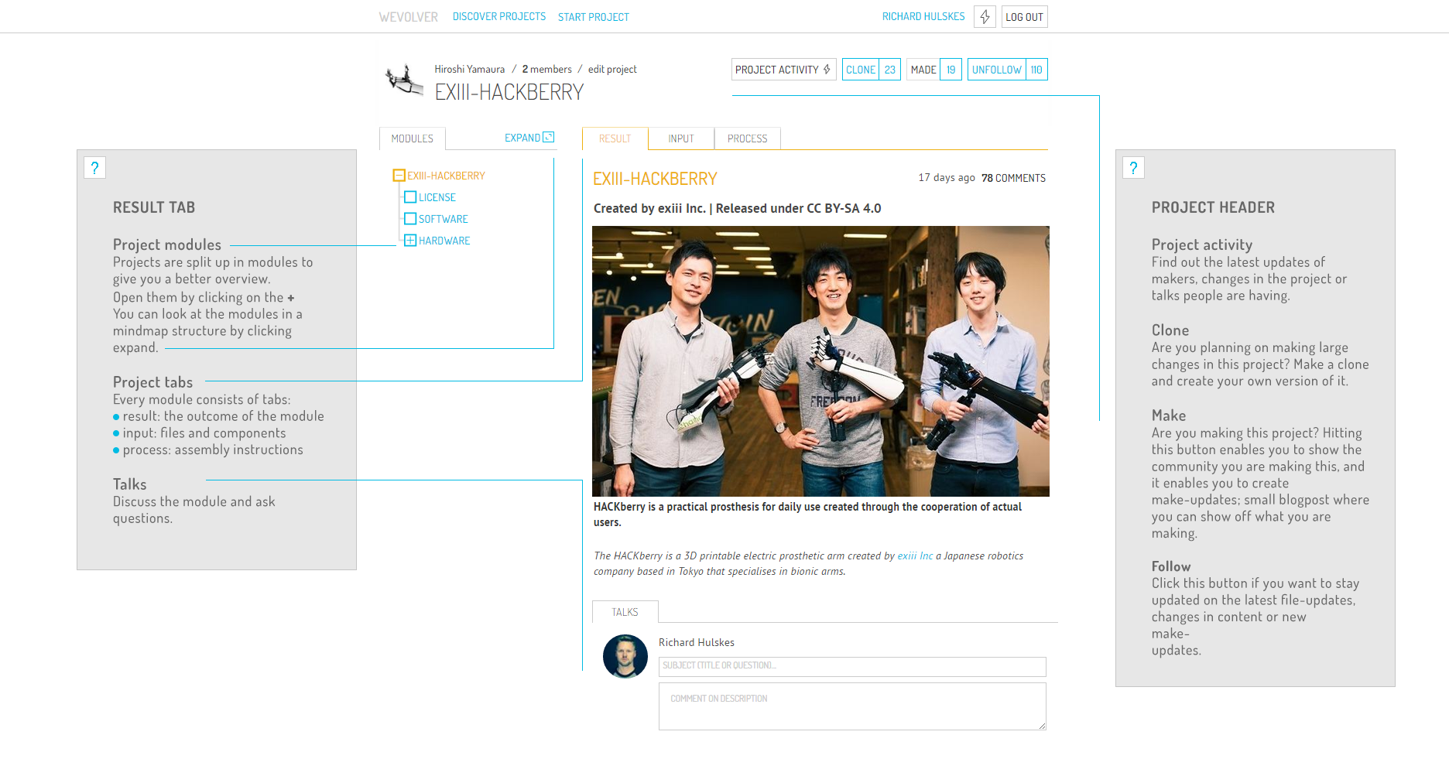The height and width of the screenshot is (759, 1449).
Task: Open the HARDWARE module label
Action: click(x=444, y=241)
